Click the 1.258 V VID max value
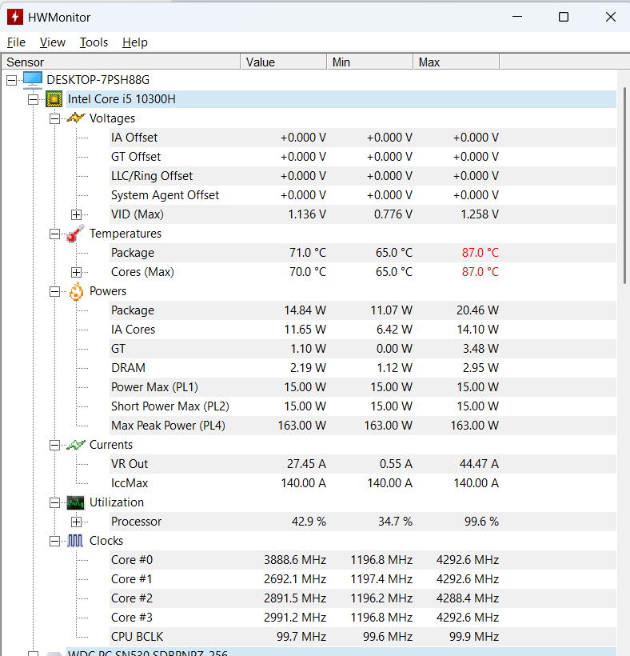The image size is (630, 656). coord(480,214)
